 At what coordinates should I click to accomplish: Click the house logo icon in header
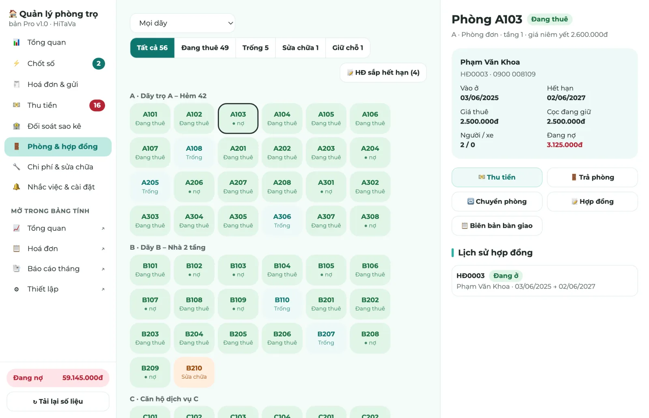[x=13, y=14]
